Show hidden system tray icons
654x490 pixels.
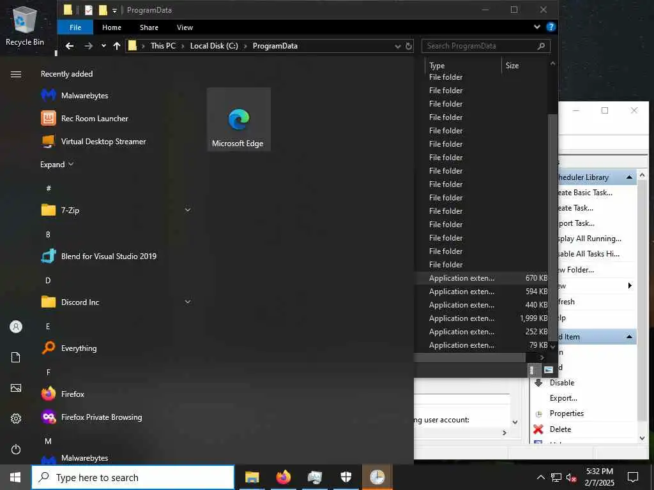[540, 477]
